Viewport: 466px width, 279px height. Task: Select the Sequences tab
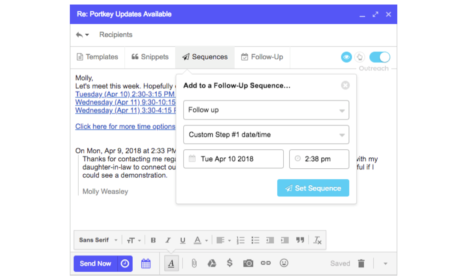[x=205, y=57]
